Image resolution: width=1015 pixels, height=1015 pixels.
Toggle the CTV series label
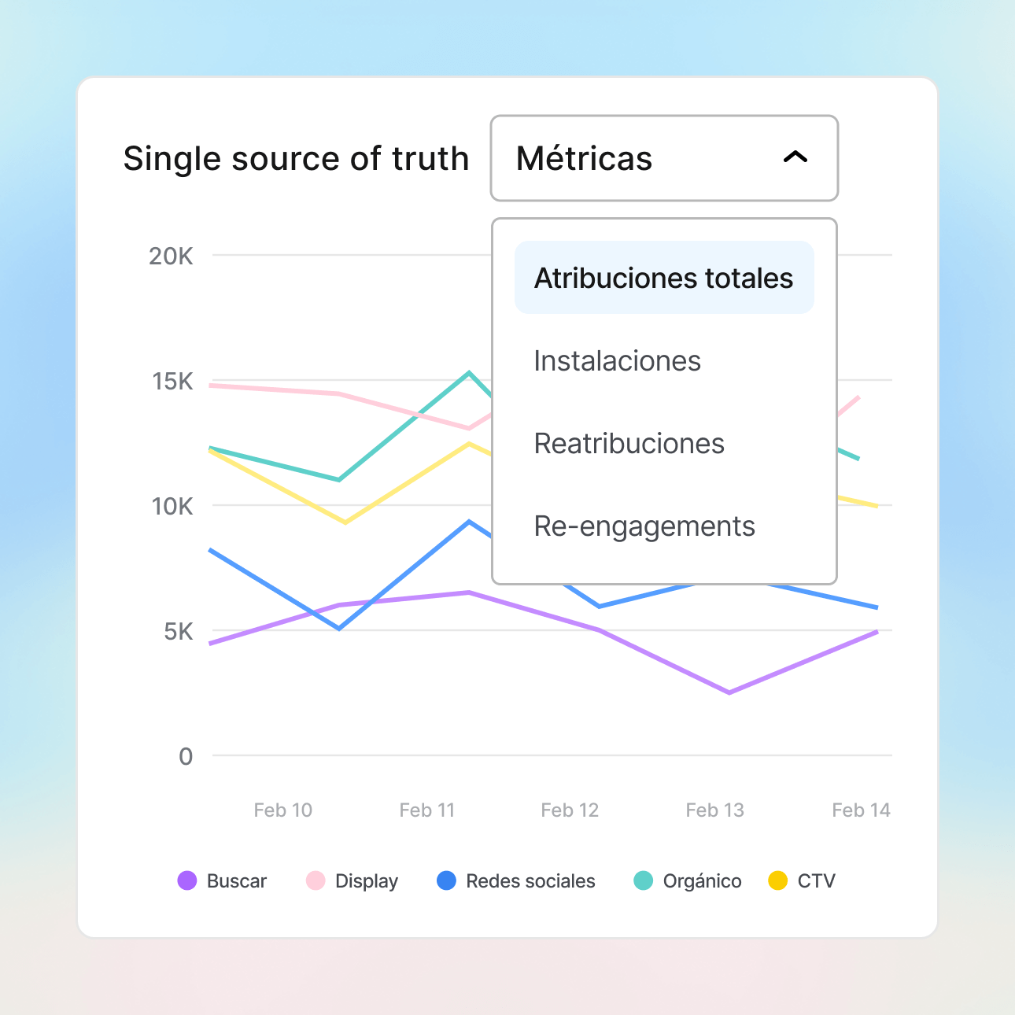click(x=816, y=881)
